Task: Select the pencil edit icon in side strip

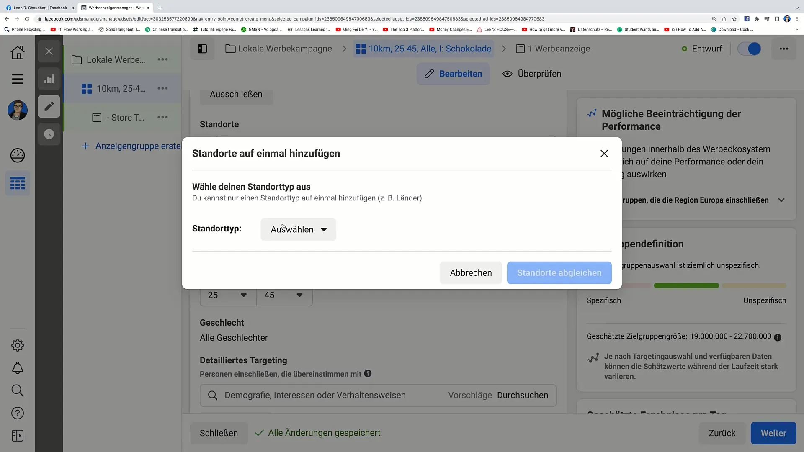Action: (x=49, y=106)
